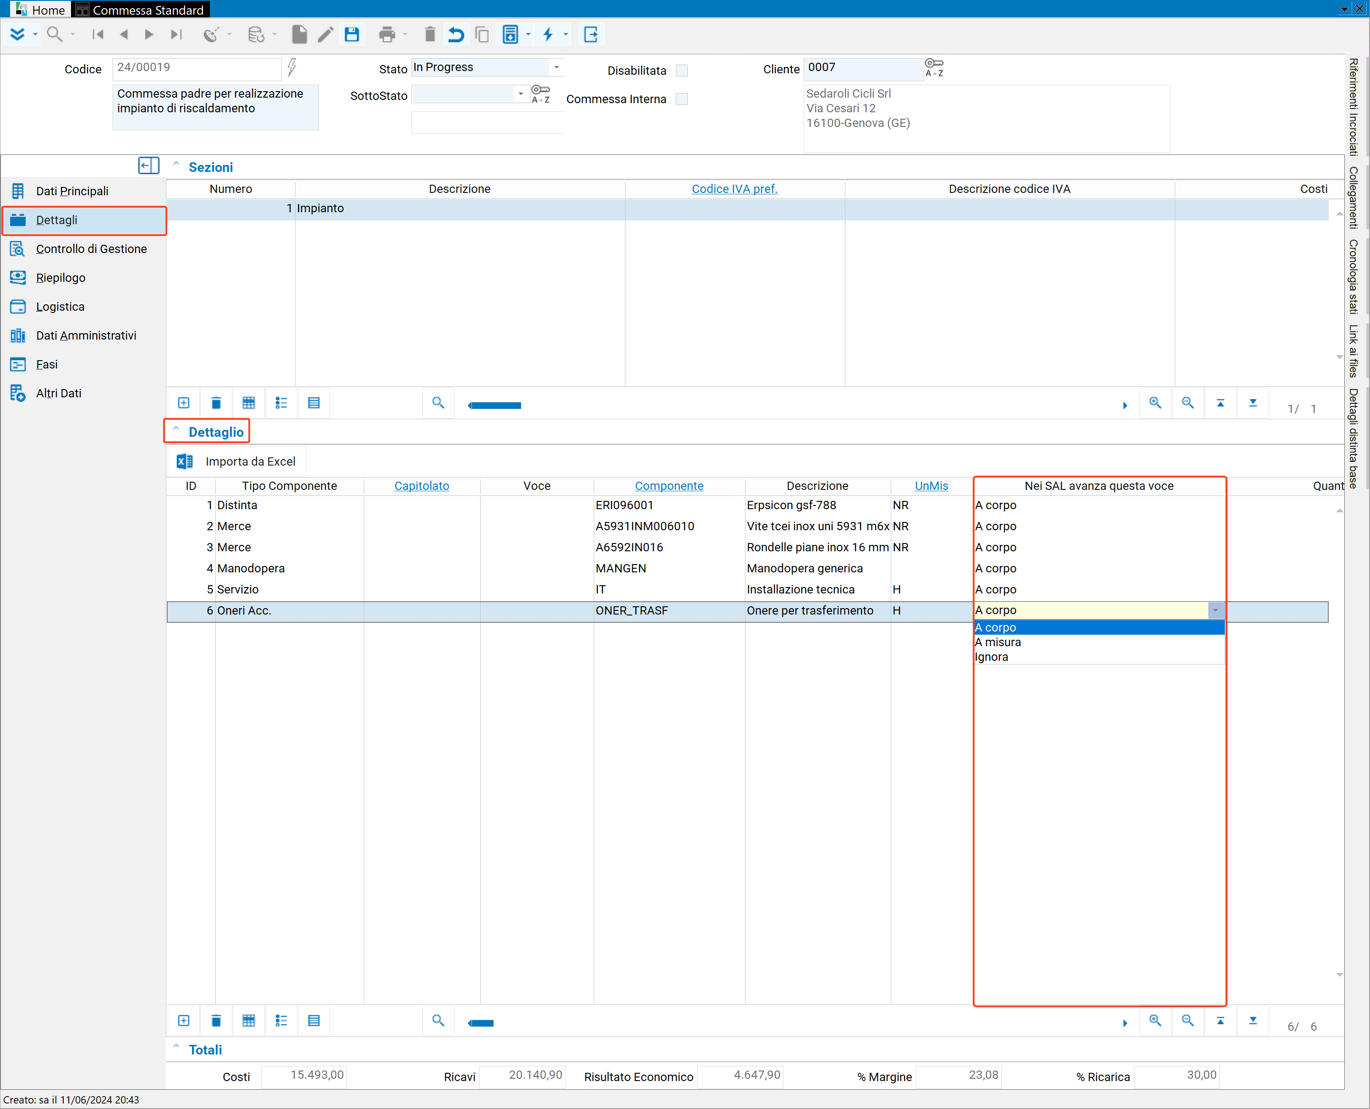The image size is (1370, 1109).
Task: Jump to the last row in the Dettaglio grid
Action: click(1253, 1021)
